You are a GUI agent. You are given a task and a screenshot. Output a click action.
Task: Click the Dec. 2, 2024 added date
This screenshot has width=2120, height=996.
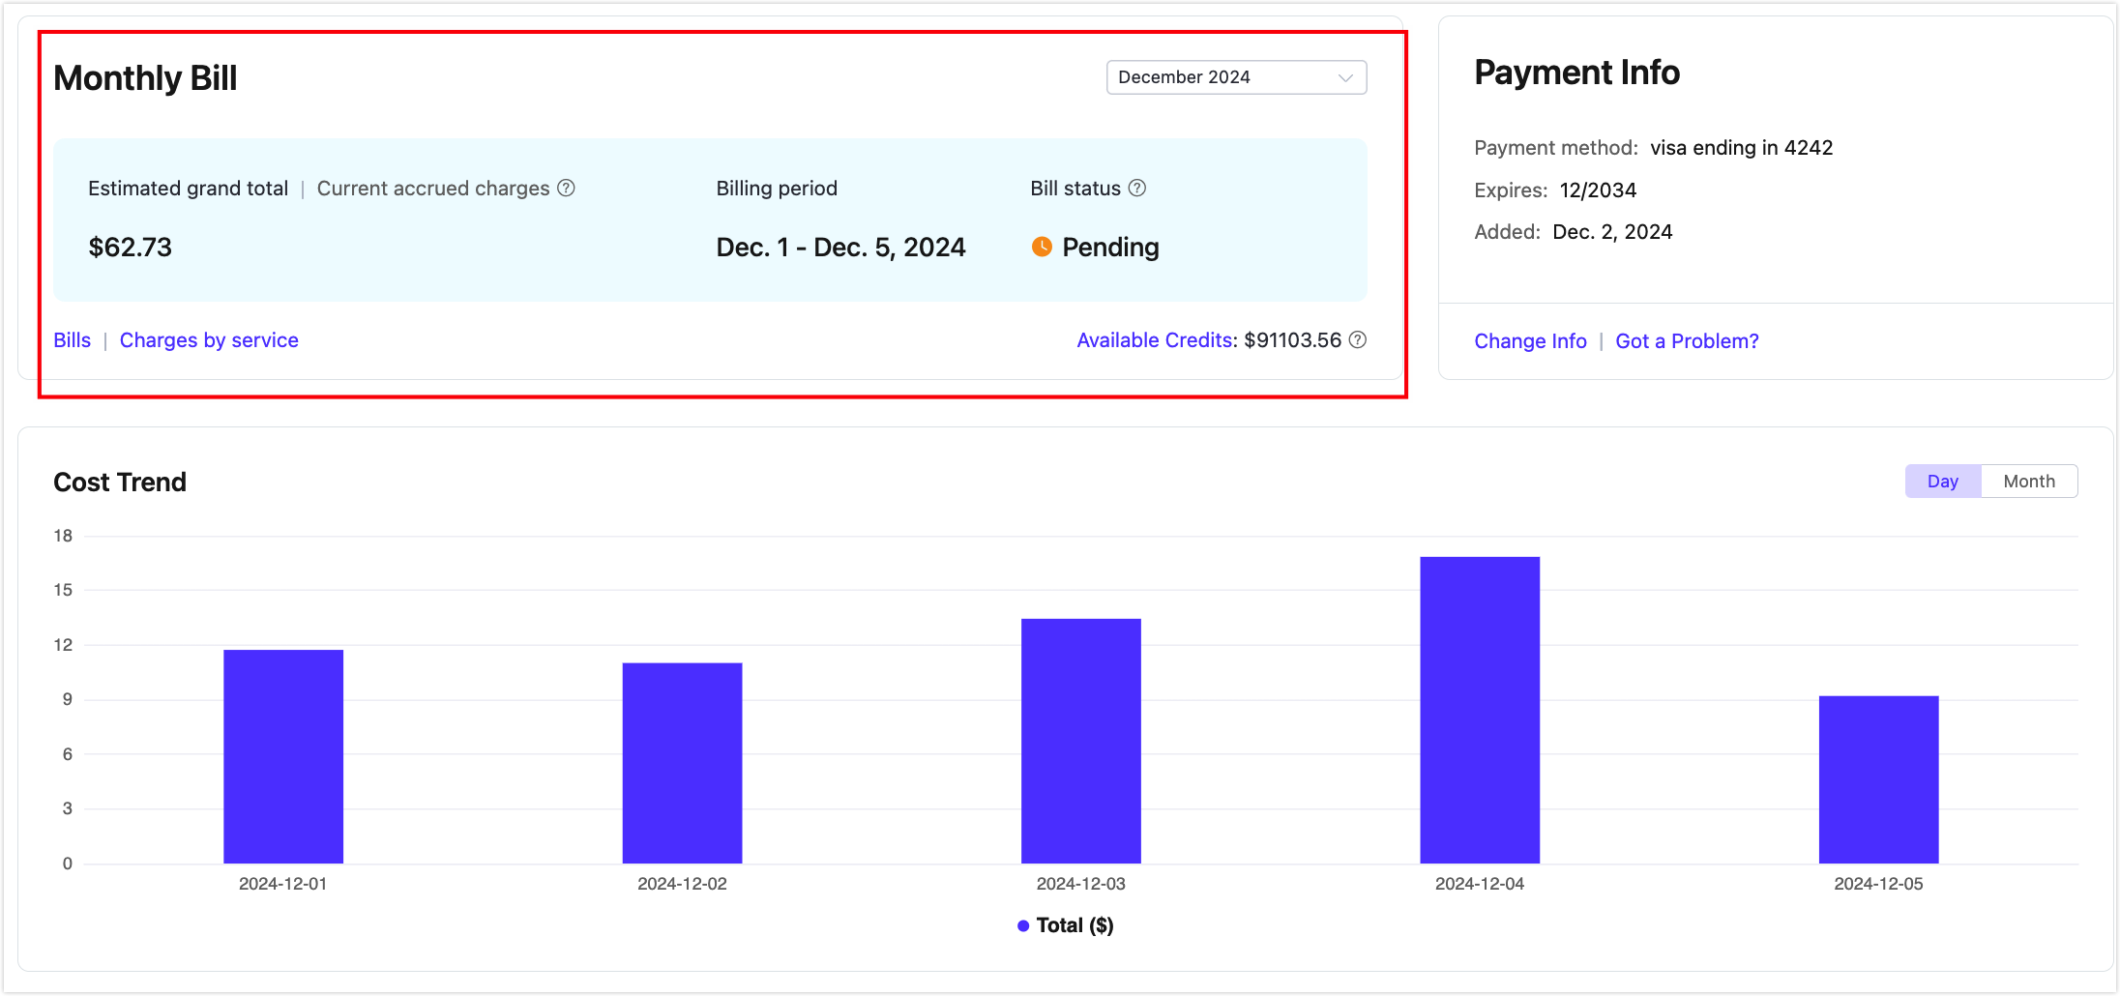(x=1612, y=232)
